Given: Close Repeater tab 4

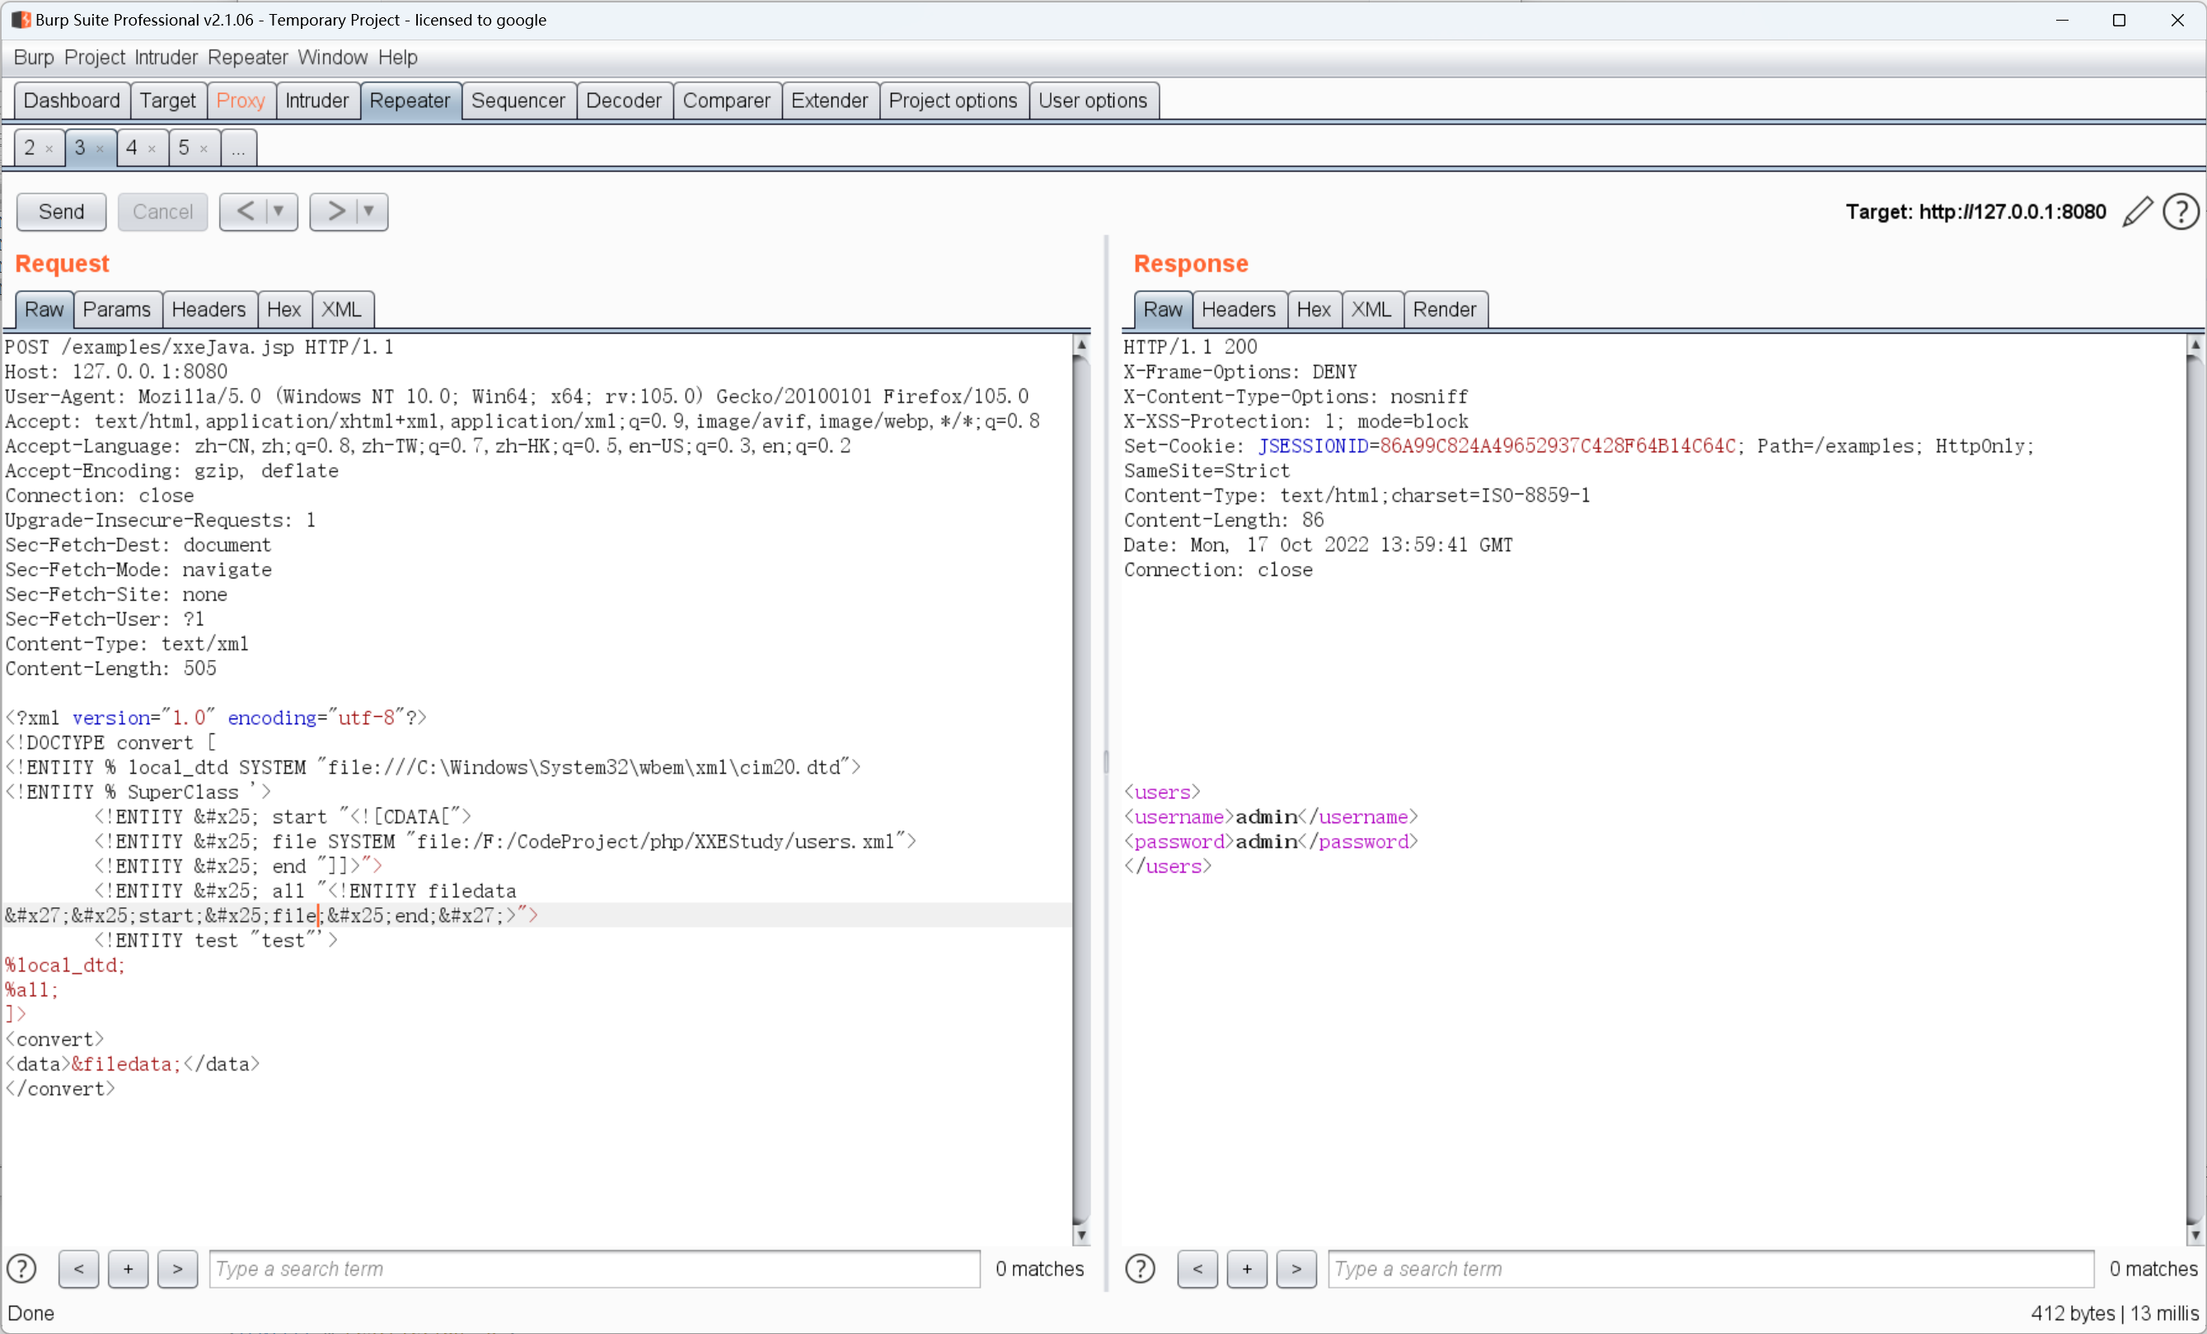Looking at the screenshot, I should click(x=152, y=149).
